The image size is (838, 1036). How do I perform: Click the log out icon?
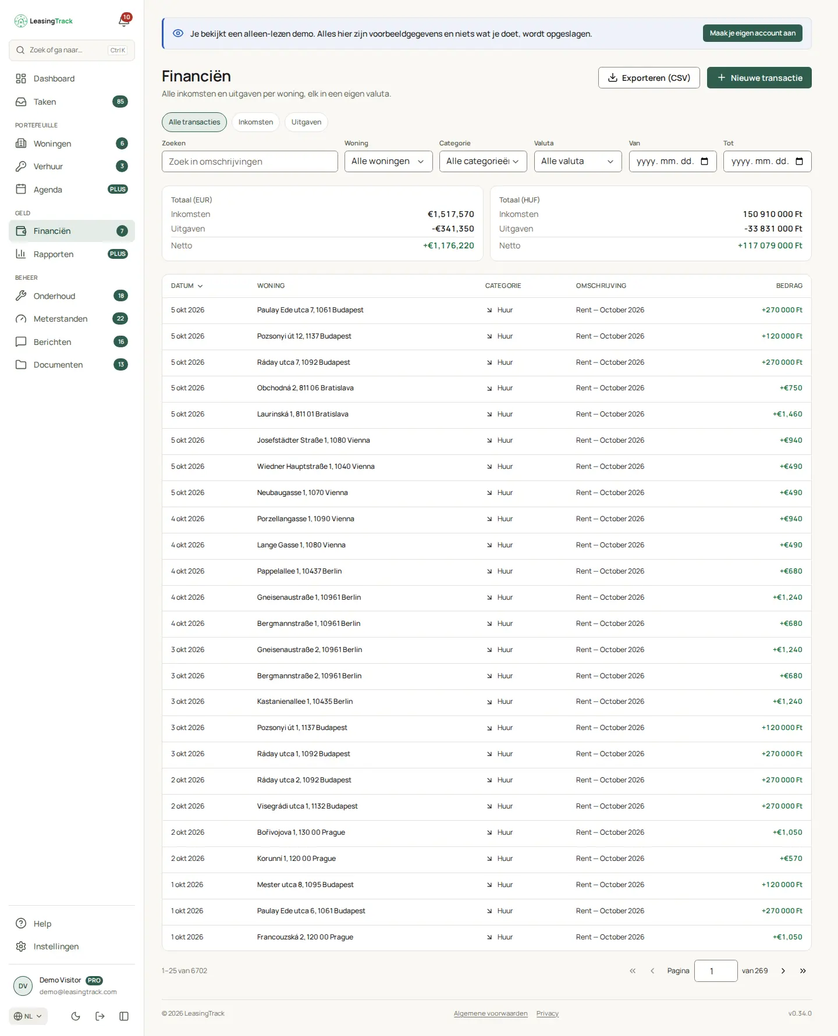[x=100, y=1016]
